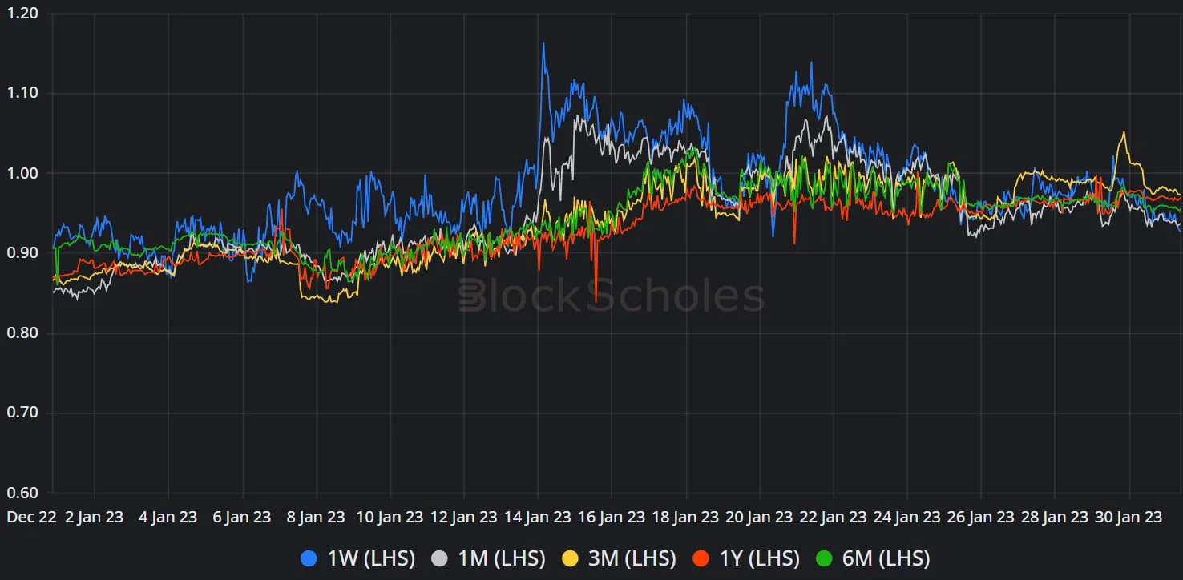Click the 24 Jan 23 axis label
The image size is (1183, 580).
906,517
